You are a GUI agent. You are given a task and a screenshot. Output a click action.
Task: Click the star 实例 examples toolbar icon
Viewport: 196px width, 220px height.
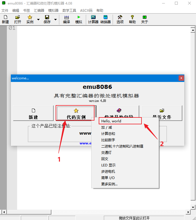pyautogui.click(x=30, y=19)
